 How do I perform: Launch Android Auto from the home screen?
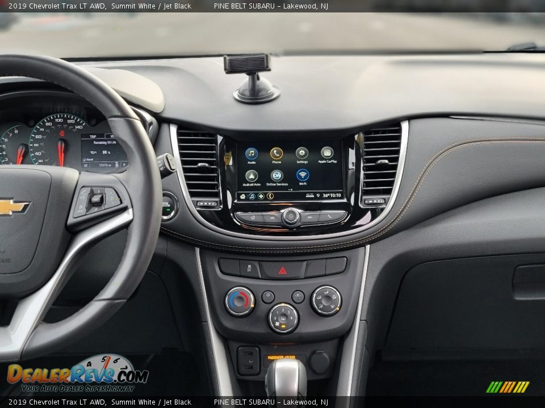(251, 176)
